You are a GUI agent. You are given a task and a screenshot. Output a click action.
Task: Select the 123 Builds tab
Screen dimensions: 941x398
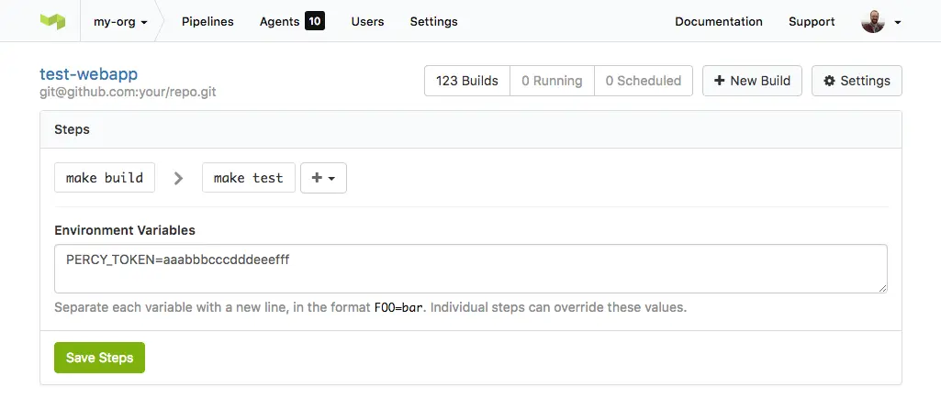coord(467,81)
